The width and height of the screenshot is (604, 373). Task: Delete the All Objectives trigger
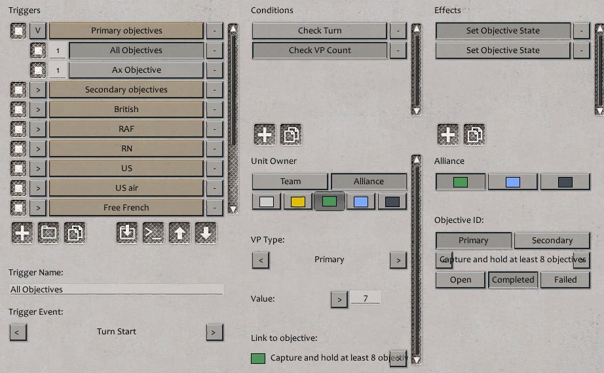(x=215, y=50)
